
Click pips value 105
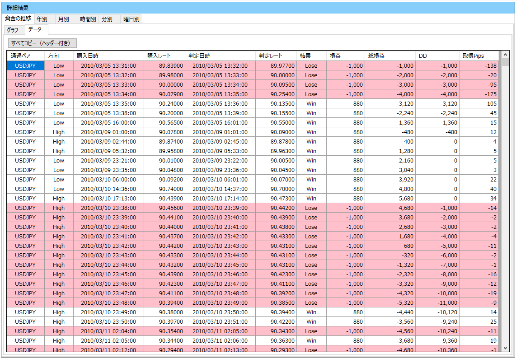pos(479,103)
